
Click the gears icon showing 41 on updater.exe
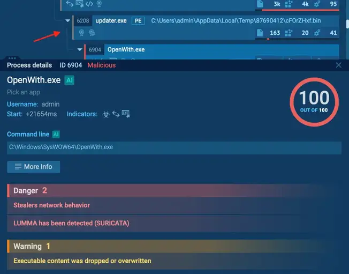coord(317,33)
